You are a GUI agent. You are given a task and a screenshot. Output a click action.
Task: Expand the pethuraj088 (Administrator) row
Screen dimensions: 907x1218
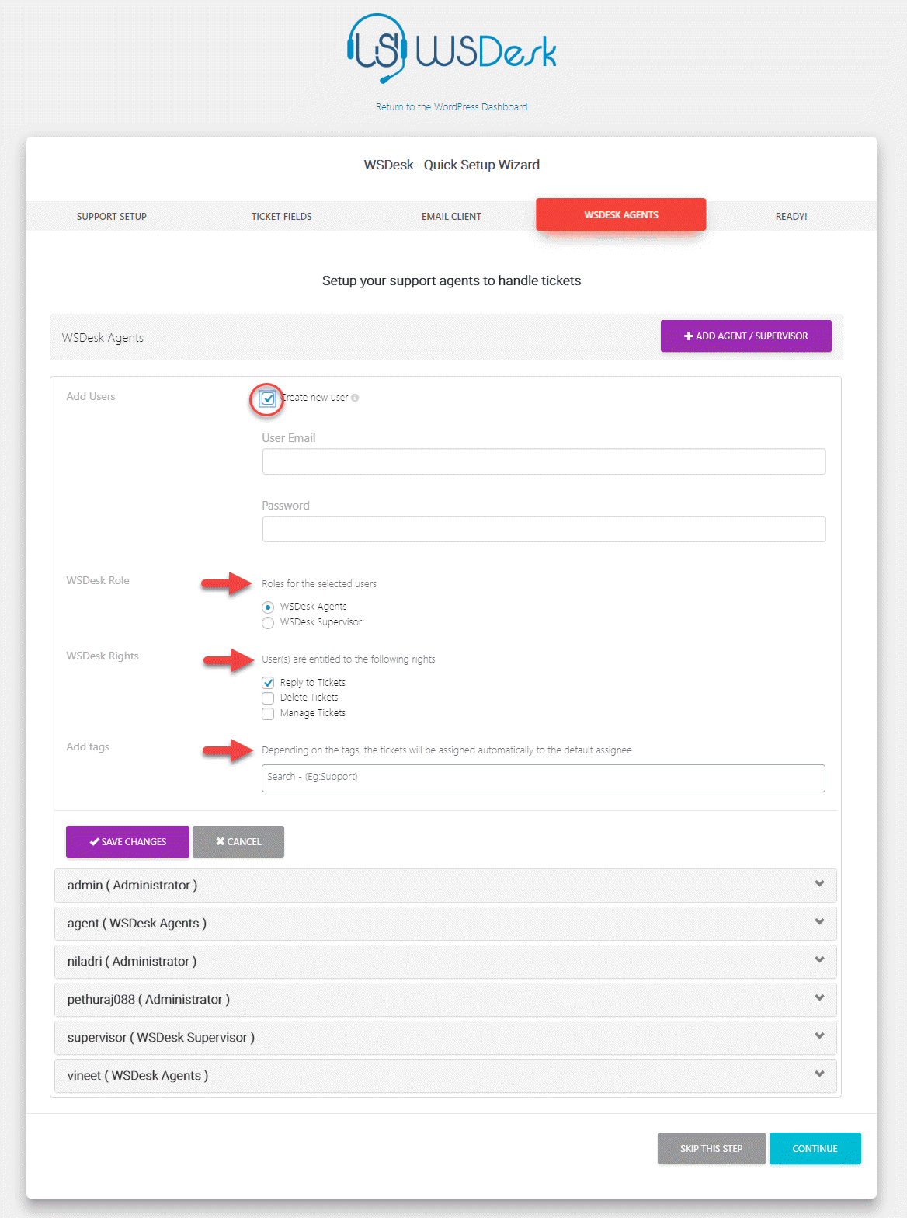pos(446,1000)
